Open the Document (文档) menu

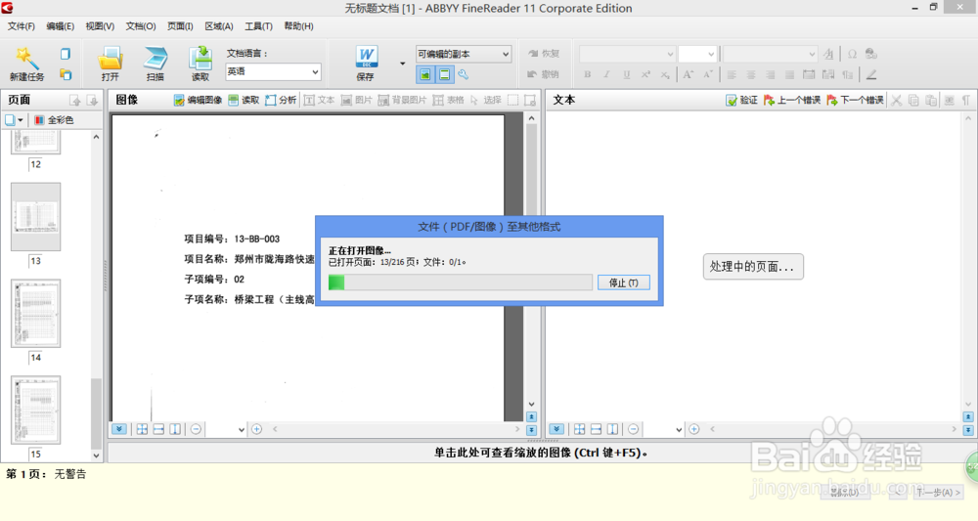coord(140,26)
